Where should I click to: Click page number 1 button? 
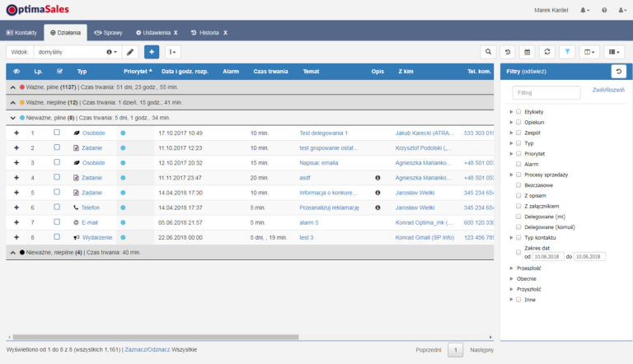pyautogui.click(x=455, y=350)
